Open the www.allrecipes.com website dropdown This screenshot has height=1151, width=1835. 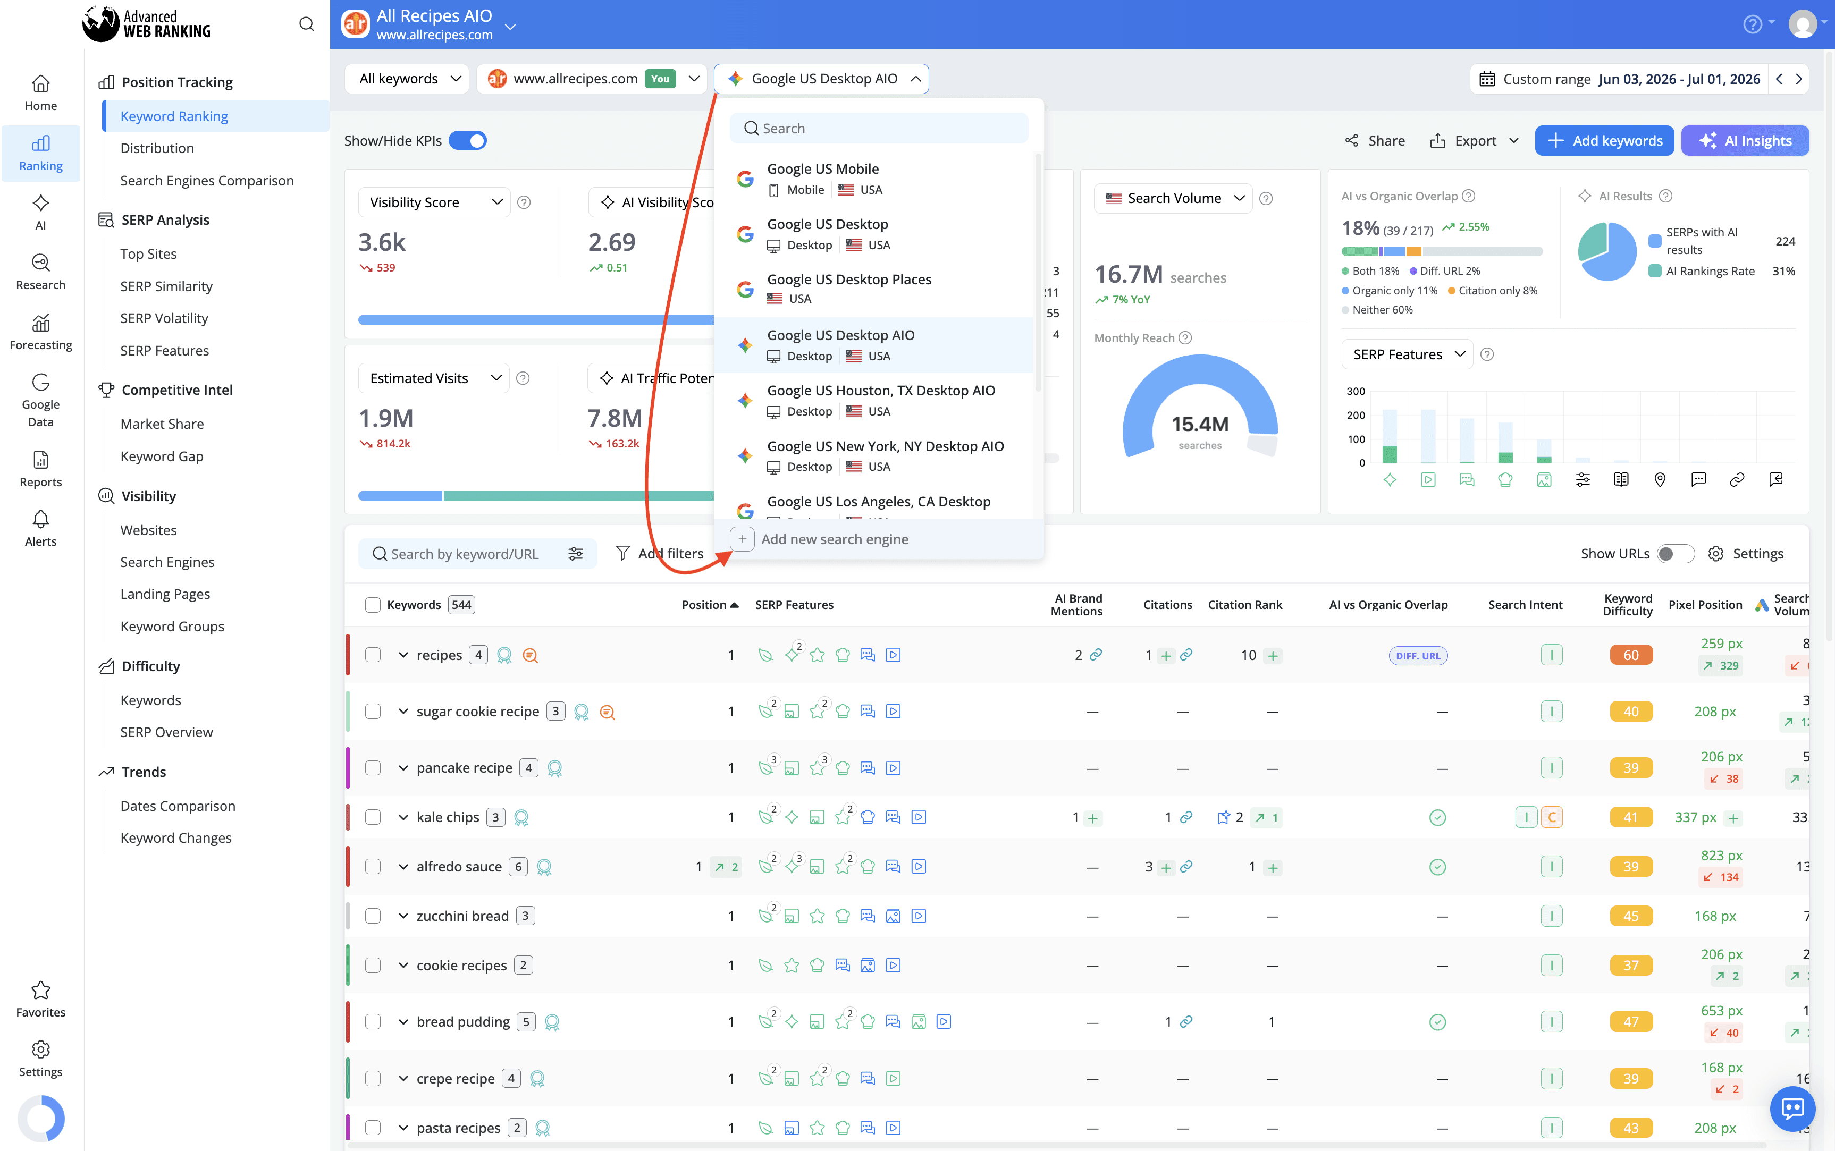(x=592, y=79)
